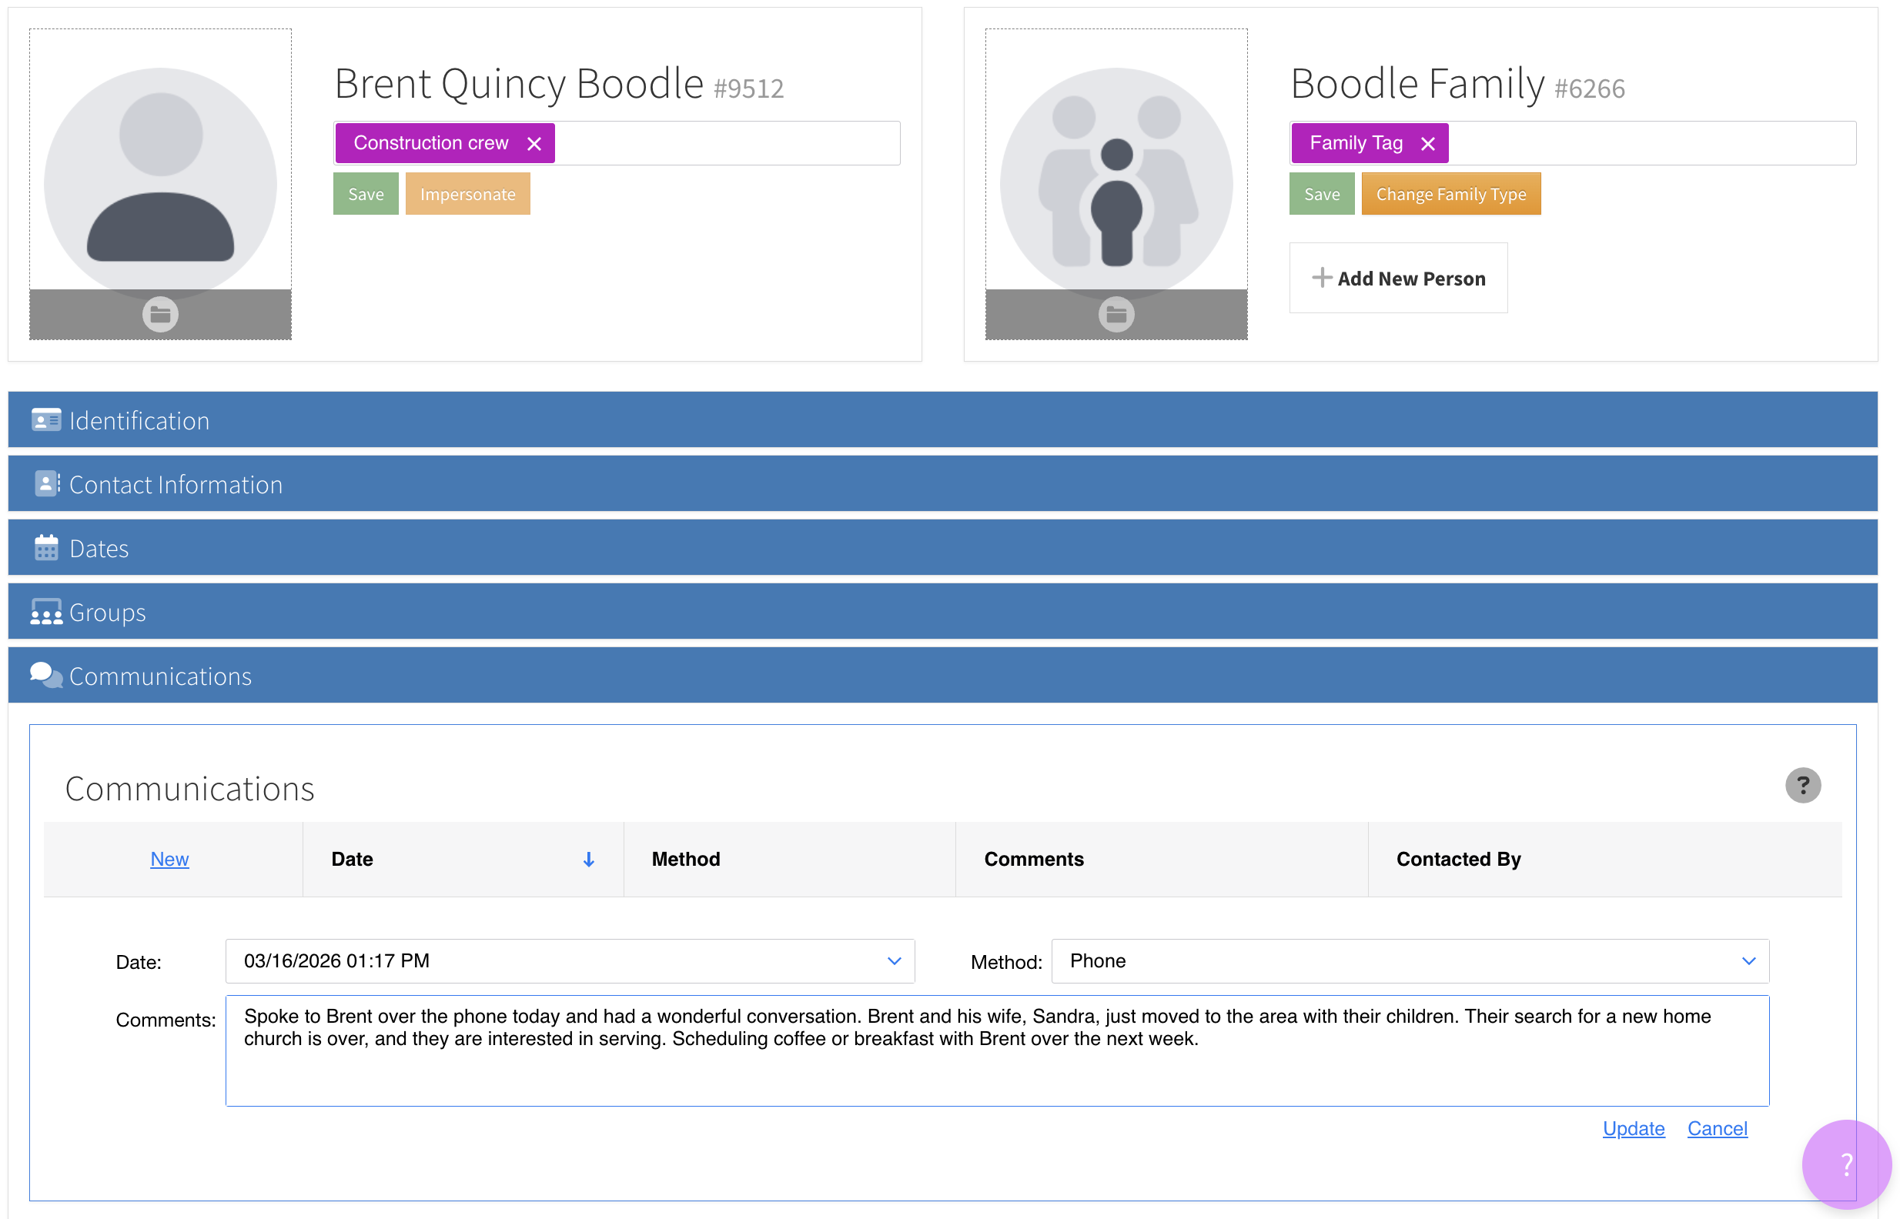The height and width of the screenshot is (1219, 1900).
Task: Expand the Identification section
Action: coord(139,420)
